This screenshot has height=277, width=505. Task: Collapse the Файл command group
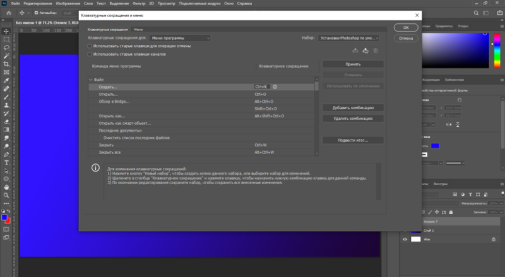(91, 80)
